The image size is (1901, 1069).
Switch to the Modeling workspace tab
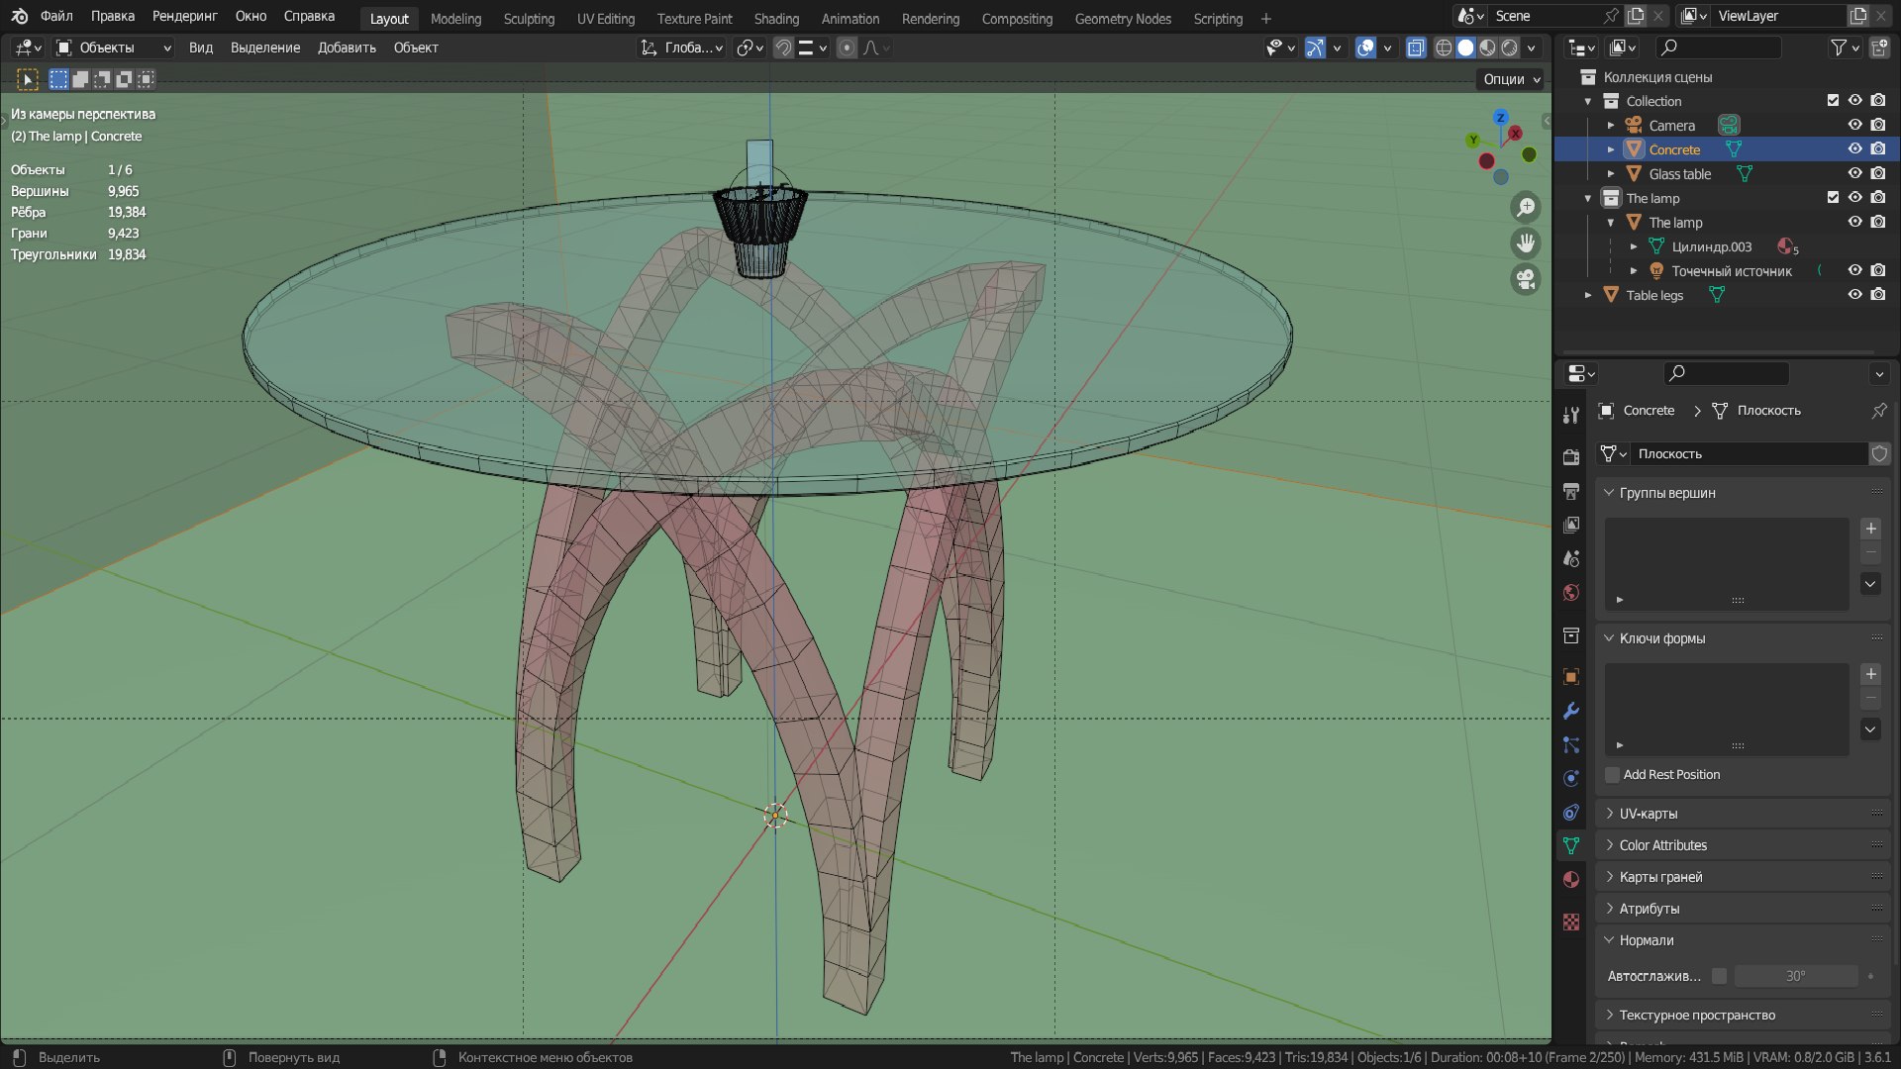tap(455, 19)
